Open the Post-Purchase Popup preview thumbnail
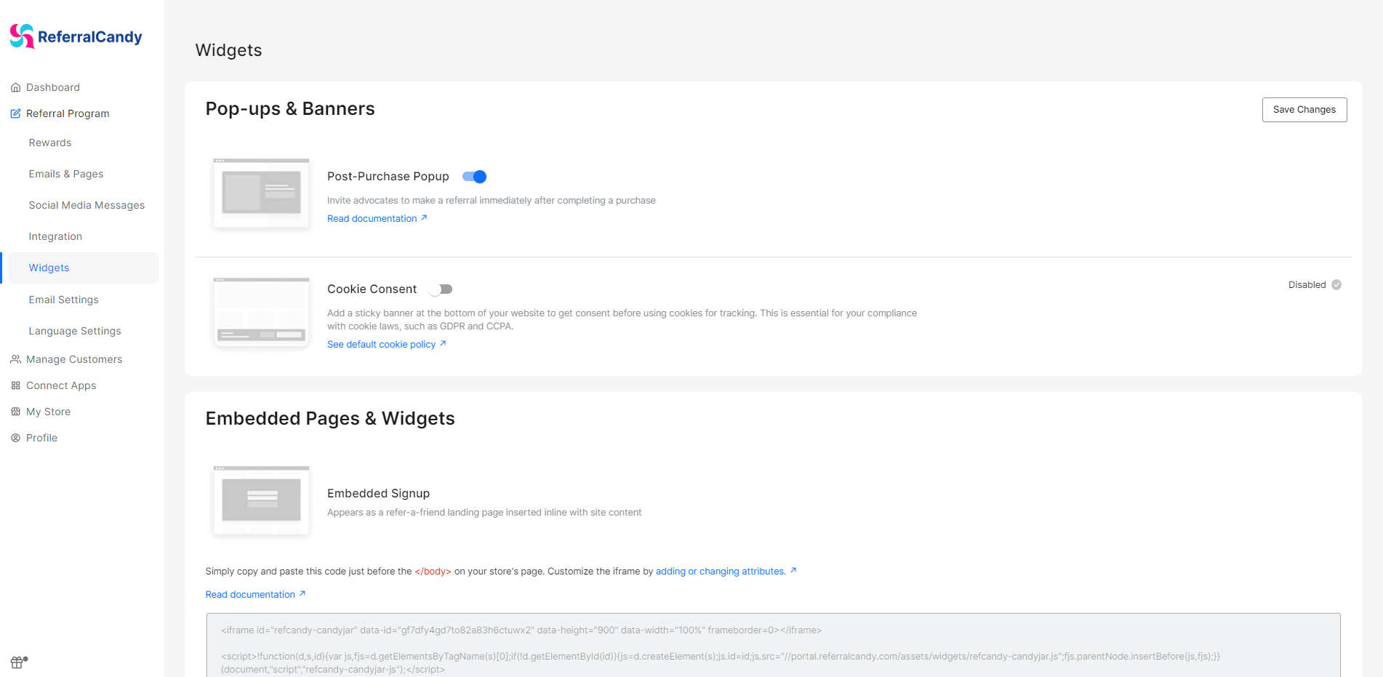1383x677 pixels. (x=261, y=192)
